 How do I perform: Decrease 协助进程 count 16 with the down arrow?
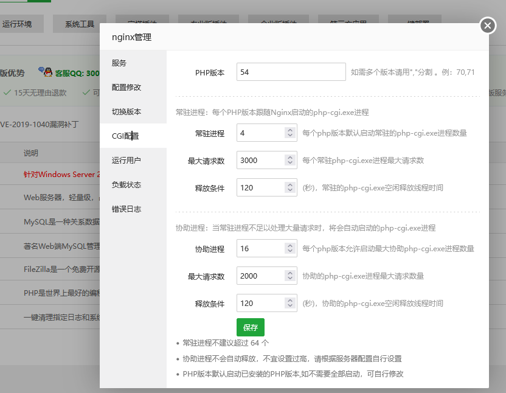pos(289,251)
